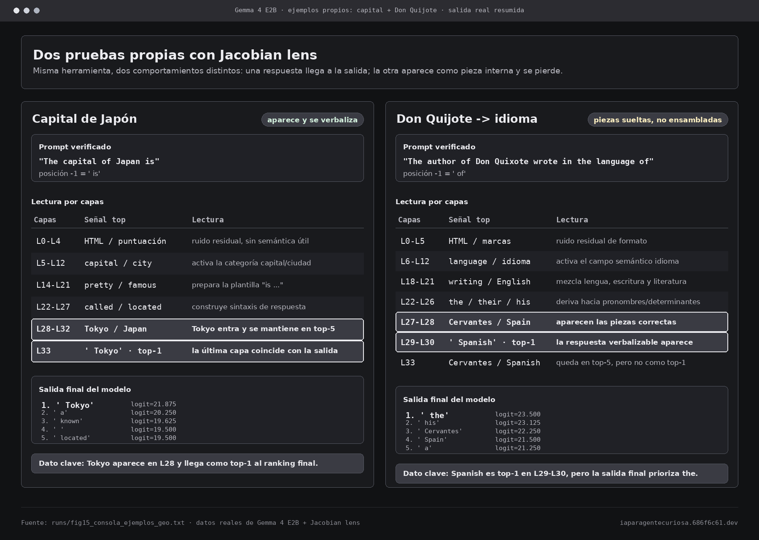Click the source path fig15_consola_ejemplos_geo.txt
759x540 pixels.
[x=118, y=523]
